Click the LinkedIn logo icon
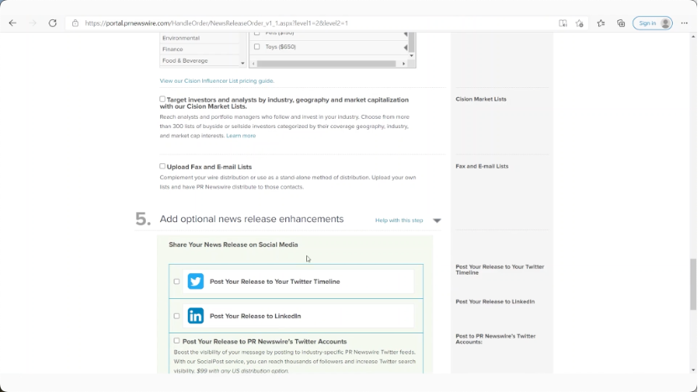The height and width of the screenshot is (392, 698). click(x=195, y=316)
